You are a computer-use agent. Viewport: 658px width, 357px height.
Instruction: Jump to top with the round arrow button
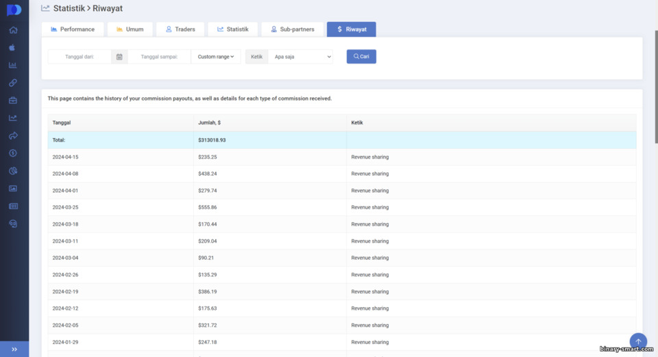(638, 341)
